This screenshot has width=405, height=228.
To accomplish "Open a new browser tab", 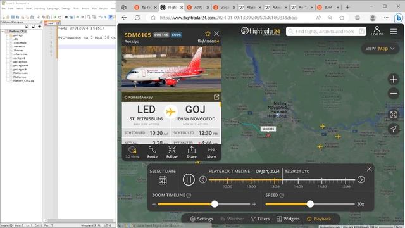I will (347, 7).
